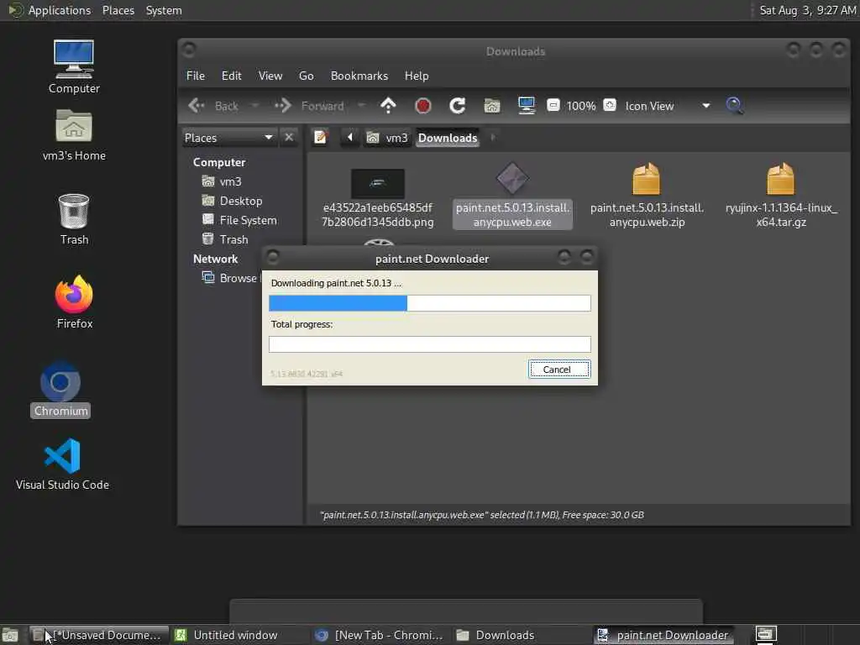860x645 pixels.
Task: Open the search magnifier icon
Action: point(735,105)
